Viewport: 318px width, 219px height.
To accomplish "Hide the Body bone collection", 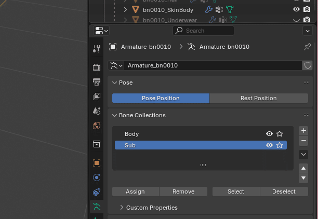I will [269, 134].
